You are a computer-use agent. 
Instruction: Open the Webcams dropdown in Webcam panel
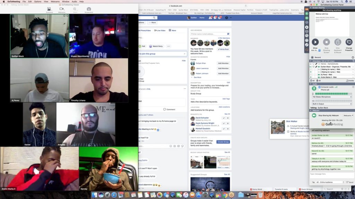click(x=348, y=115)
